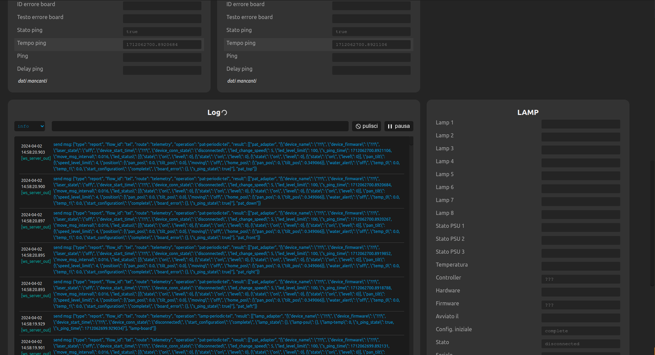Click the Temperatura field in LAMP panel
Image resolution: width=655 pixels, height=355 pixels.
[580, 266]
